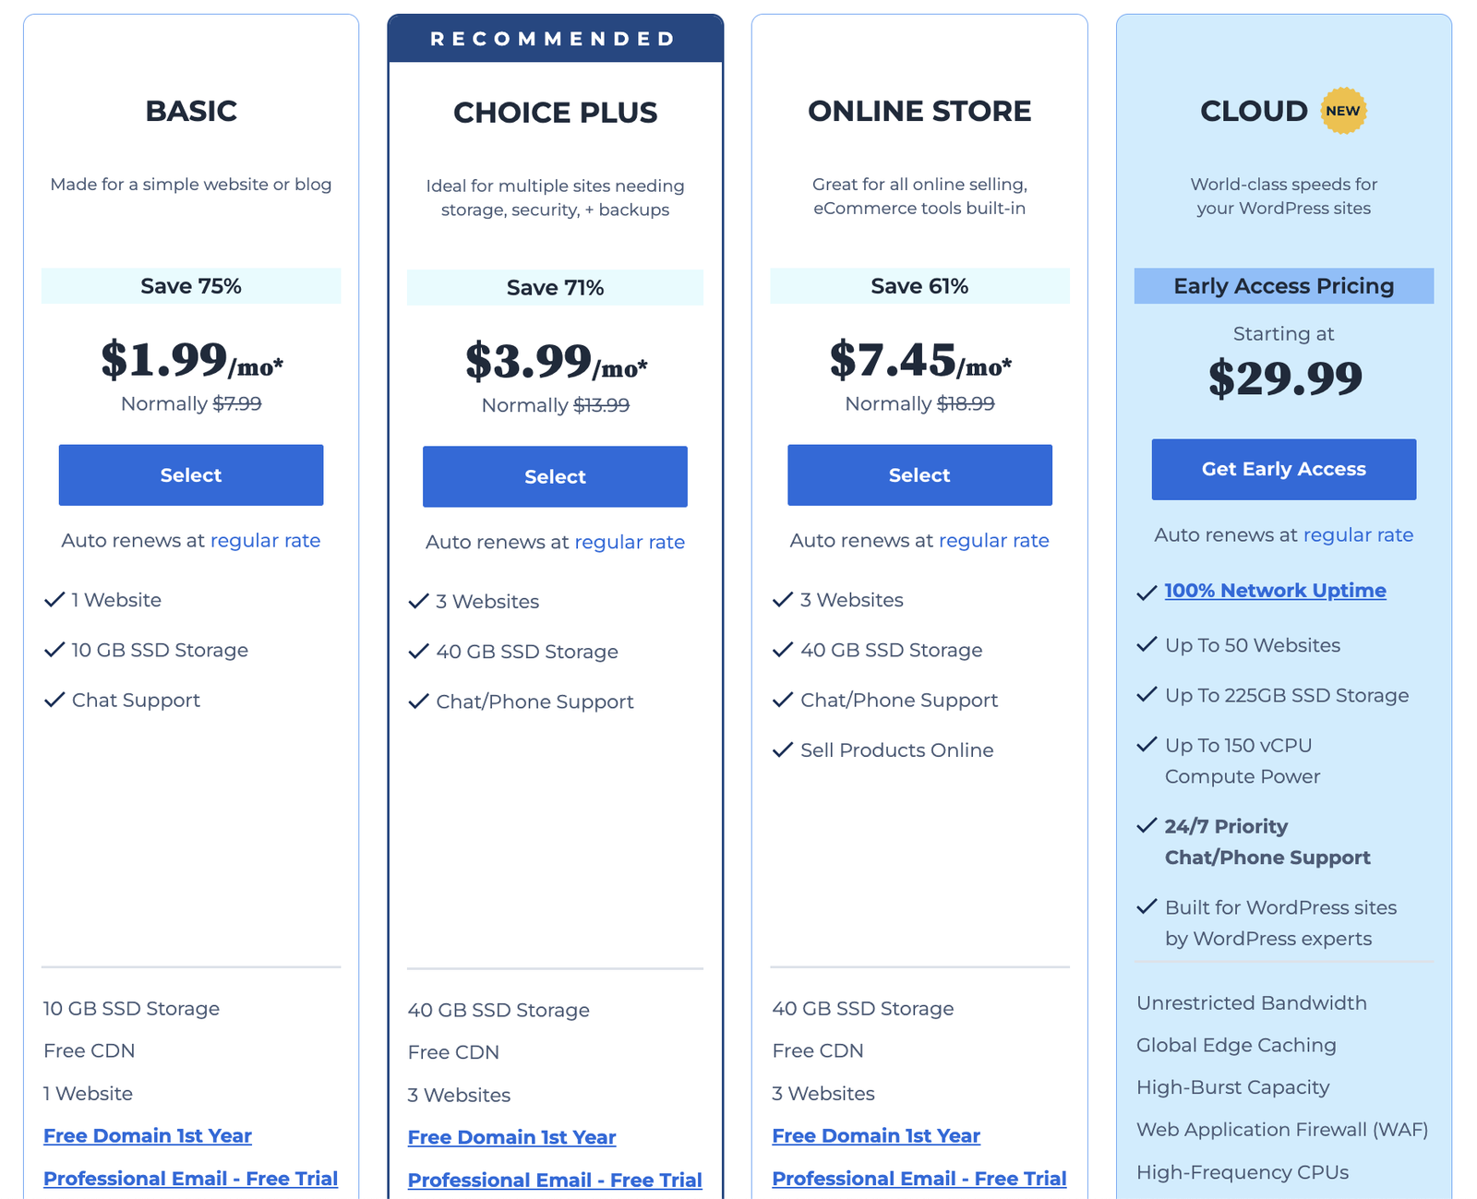Screen dimensions: 1477x1199
Task: Click Web Application Firewall (WAF) text
Action: coord(1282,1130)
